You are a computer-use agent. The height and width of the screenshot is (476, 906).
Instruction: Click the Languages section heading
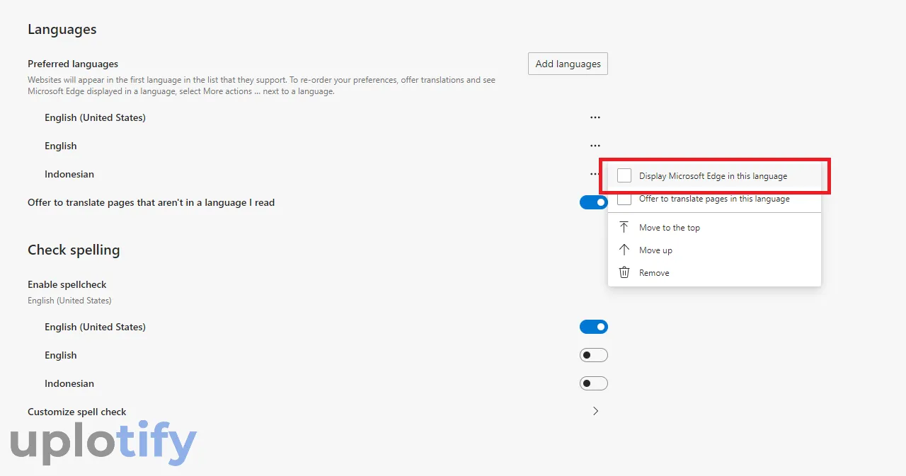tap(62, 30)
